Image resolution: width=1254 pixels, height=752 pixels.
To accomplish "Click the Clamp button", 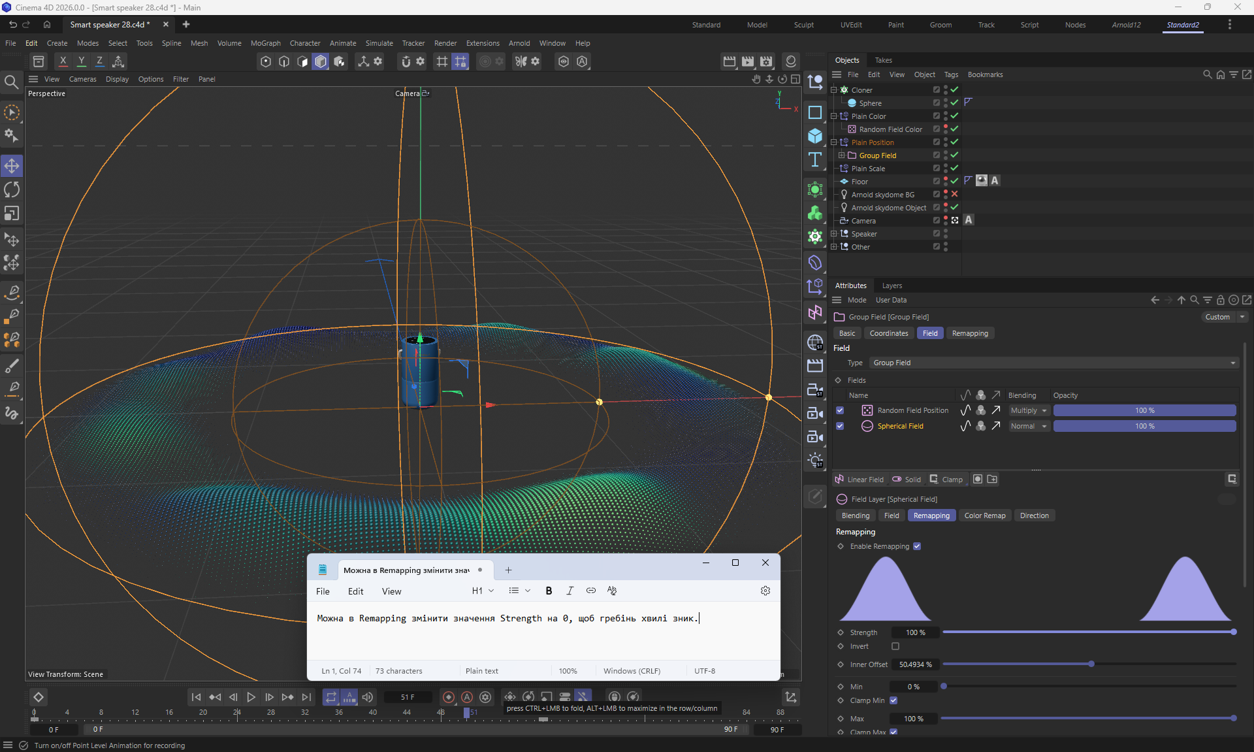I will (946, 480).
